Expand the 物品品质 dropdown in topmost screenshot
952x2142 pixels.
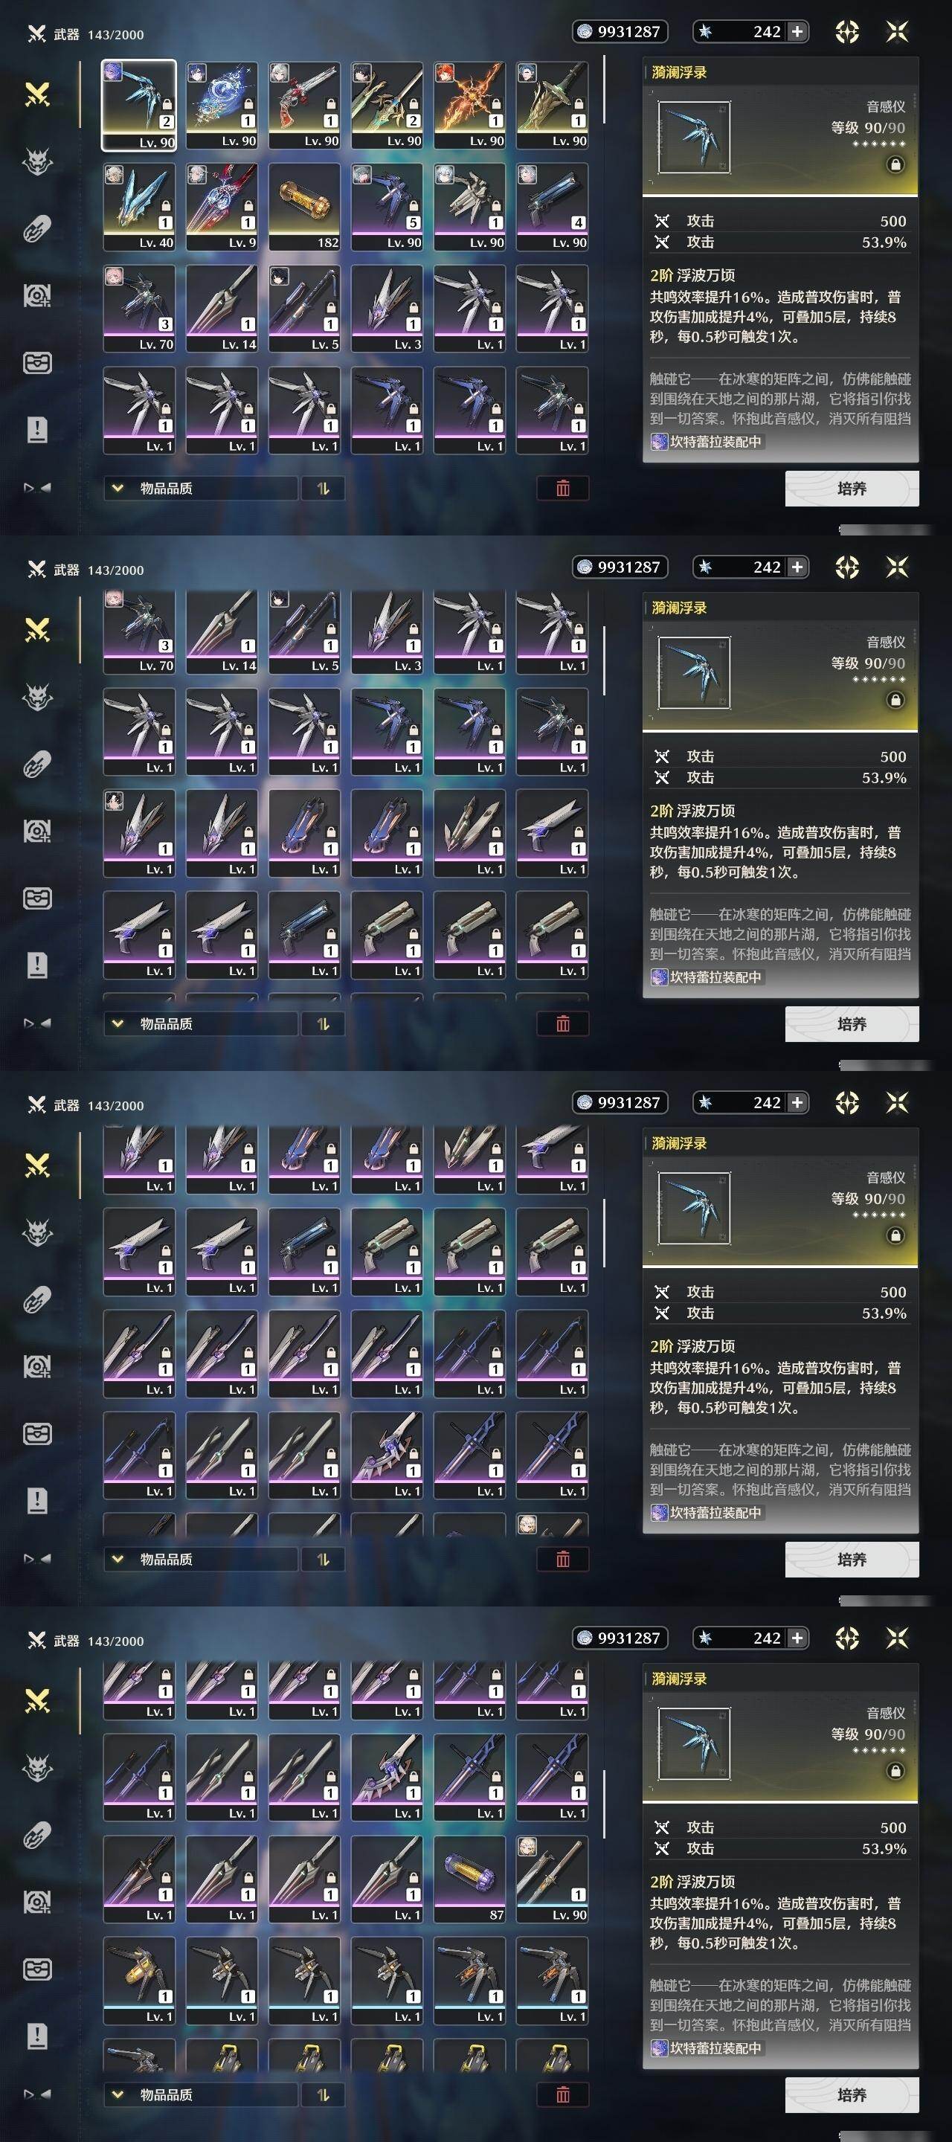pos(200,488)
